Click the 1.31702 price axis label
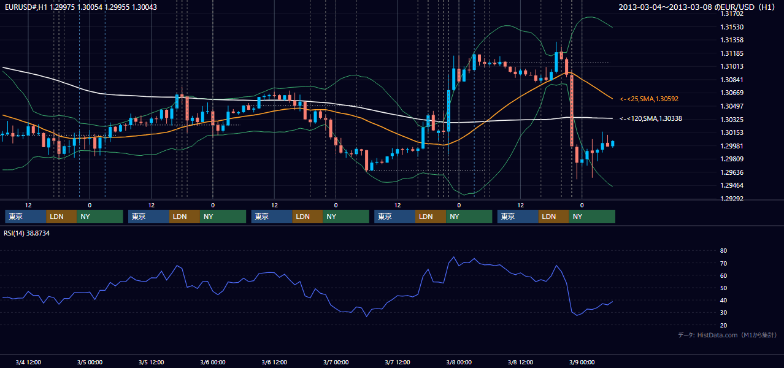This screenshot has height=368, width=784. coord(732,13)
